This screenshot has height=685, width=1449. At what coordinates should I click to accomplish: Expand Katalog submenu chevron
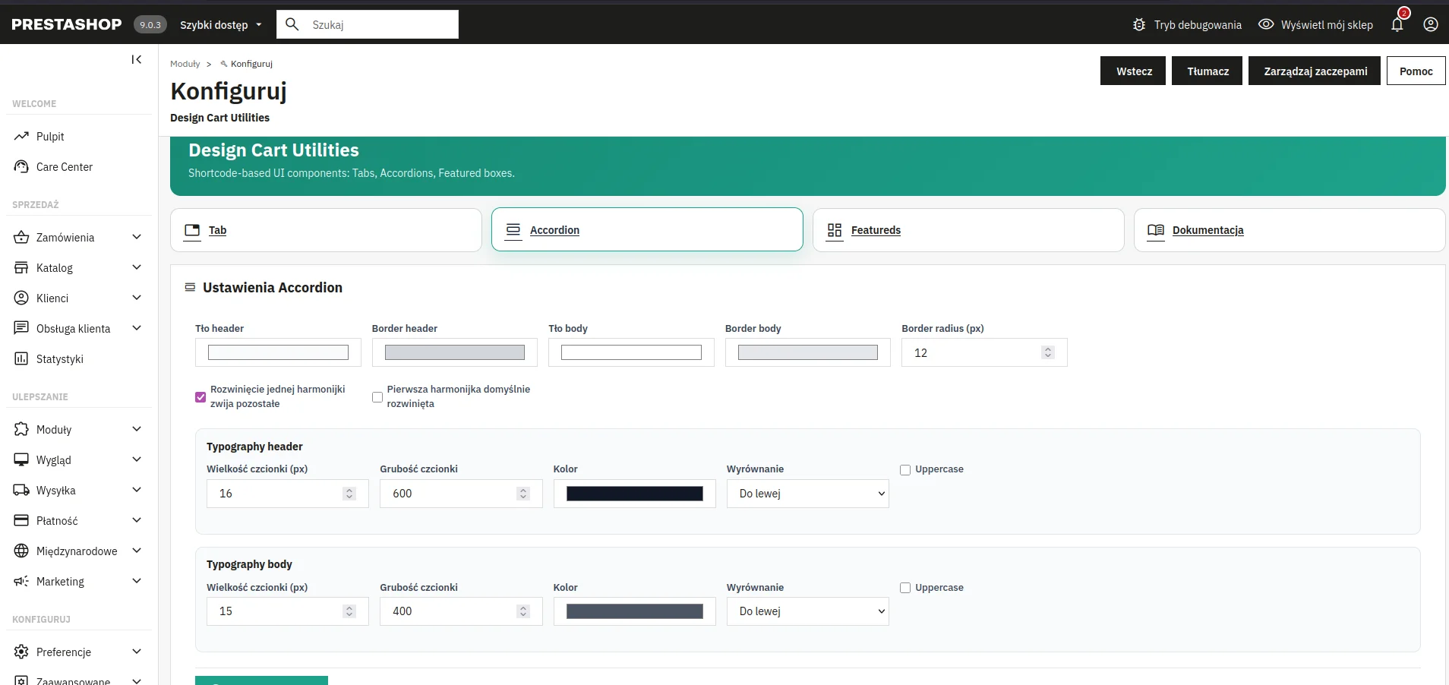pos(137,267)
